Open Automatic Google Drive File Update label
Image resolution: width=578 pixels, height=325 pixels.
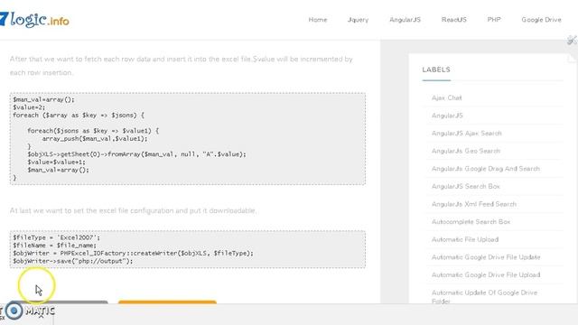click(486, 256)
